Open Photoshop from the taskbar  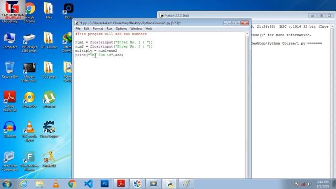104,184
